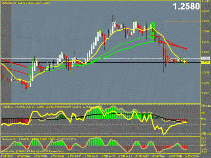This screenshot has height=158, width=211.
Task: Click the 1.2570 price scale value
Action: (x=206, y=83)
